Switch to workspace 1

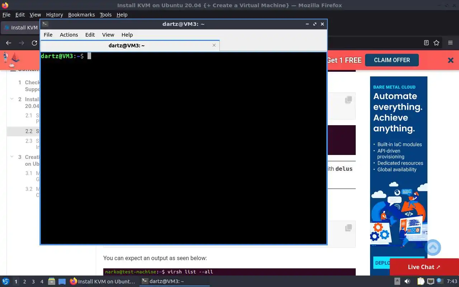pos(16,282)
